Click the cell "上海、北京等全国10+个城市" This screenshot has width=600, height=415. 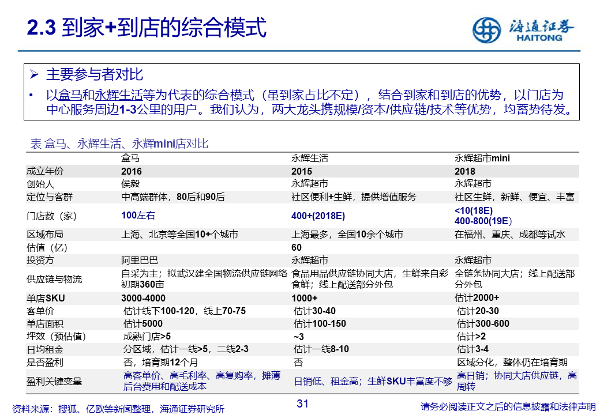(x=179, y=234)
